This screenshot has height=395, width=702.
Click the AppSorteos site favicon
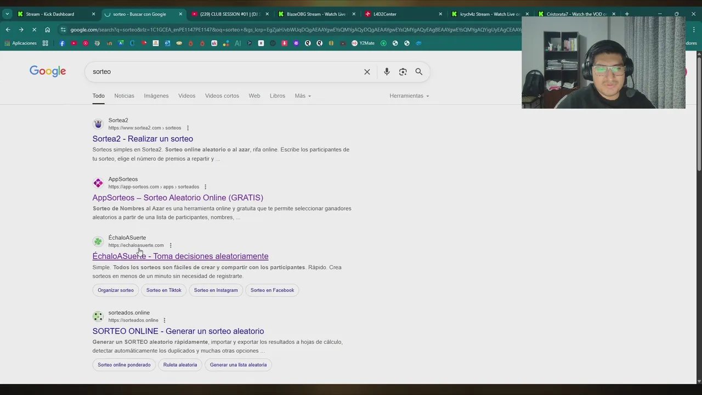[x=98, y=183]
